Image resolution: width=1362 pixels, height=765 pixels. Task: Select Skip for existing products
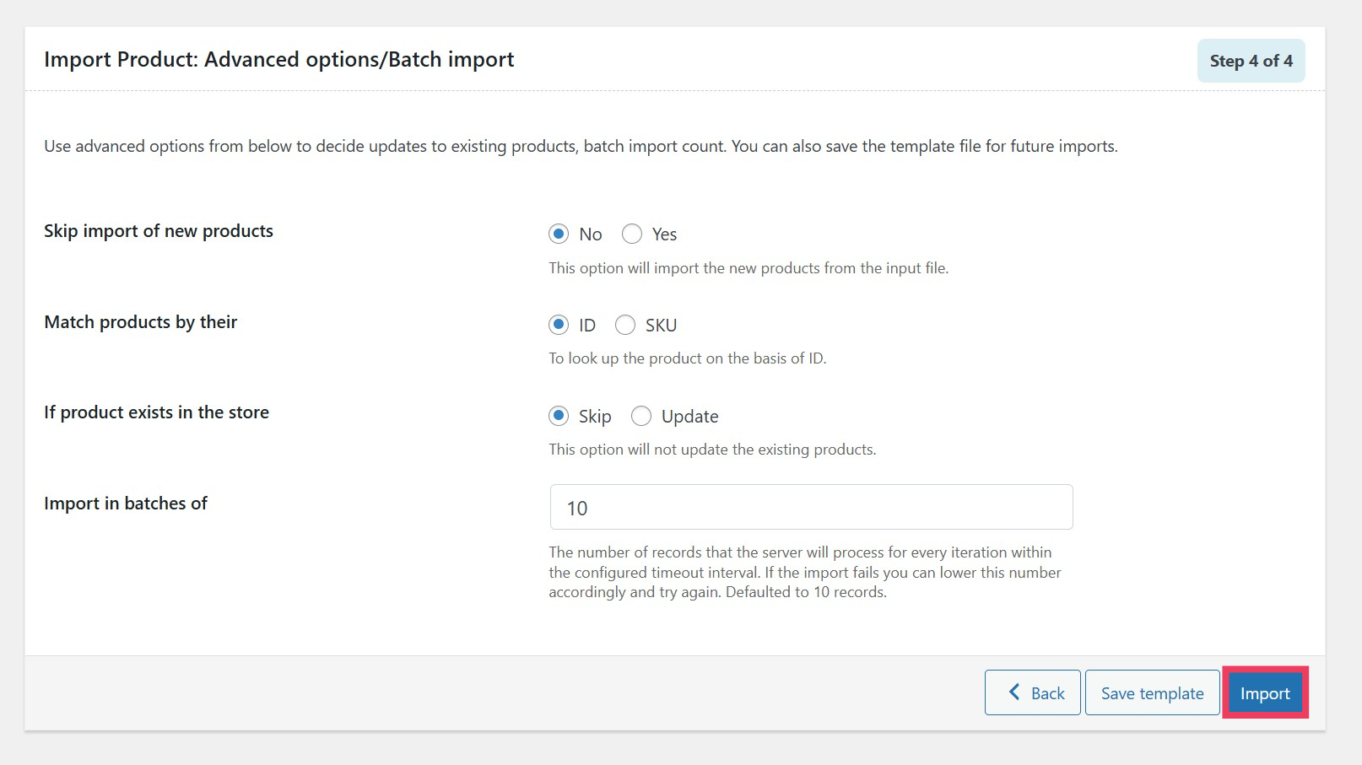pyautogui.click(x=559, y=416)
